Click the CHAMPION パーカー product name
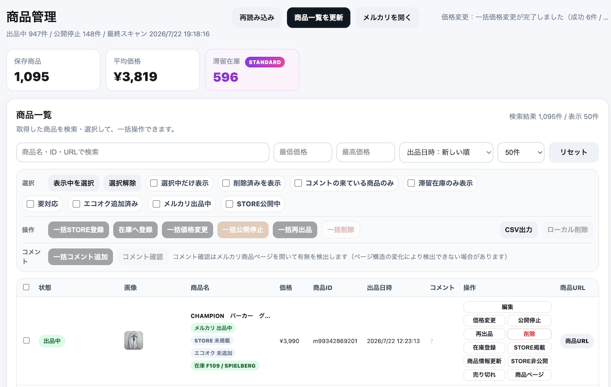The height and width of the screenshot is (387, 611). pyautogui.click(x=230, y=316)
